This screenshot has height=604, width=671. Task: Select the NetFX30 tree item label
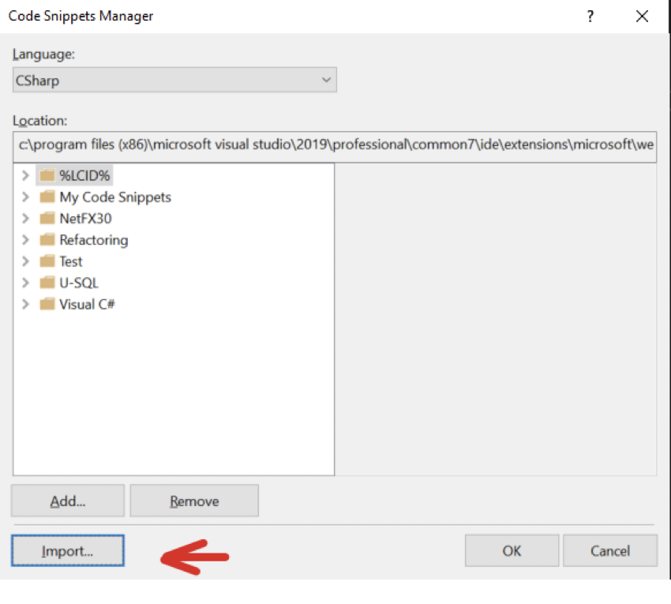pyautogui.click(x=85, y=219)
